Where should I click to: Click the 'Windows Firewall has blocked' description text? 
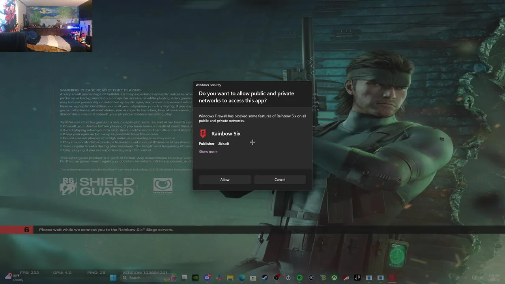tap(252, 118)
